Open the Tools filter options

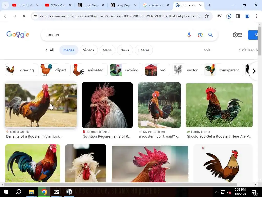[206, 50]
